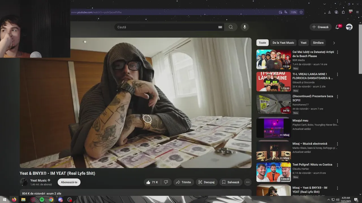Open 'Mixaj – Muzică electronică' title

coord(310,144)
